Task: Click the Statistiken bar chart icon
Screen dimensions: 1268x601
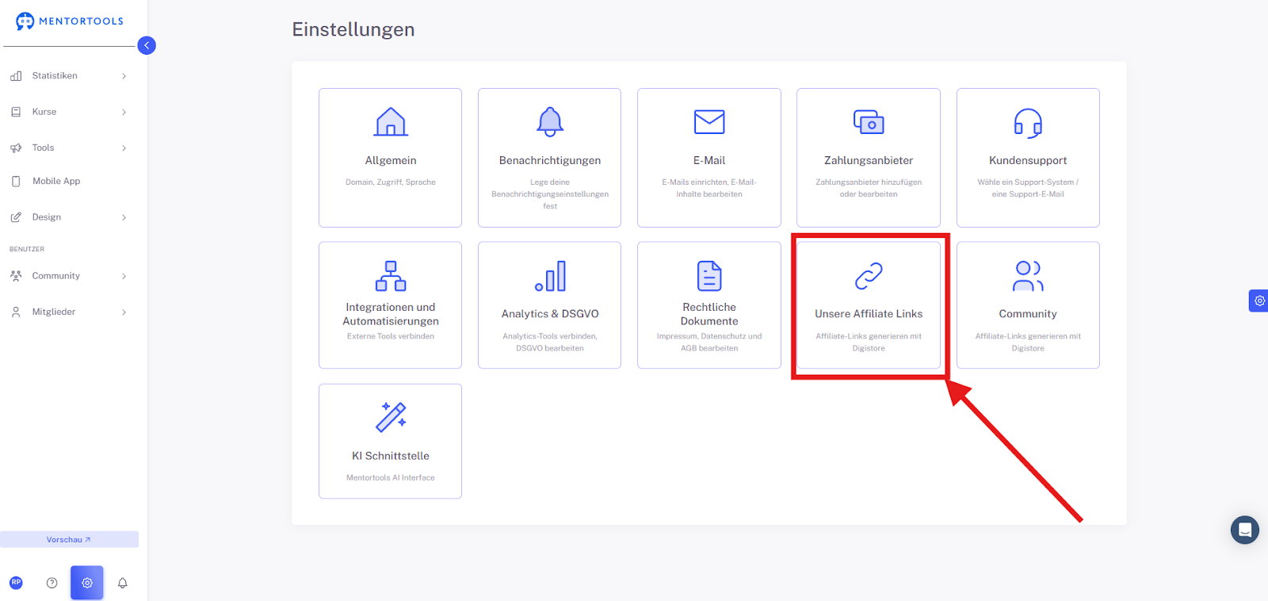Action: (16, 76)
